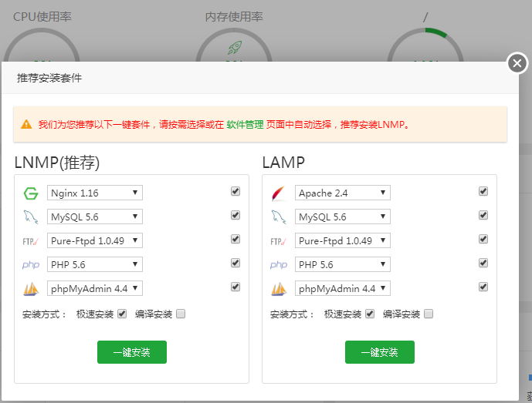Click the phpMyAdmin sailboat icon in LAMP
This screenshot has height=403, width=532.
click(x=279, y=289)
